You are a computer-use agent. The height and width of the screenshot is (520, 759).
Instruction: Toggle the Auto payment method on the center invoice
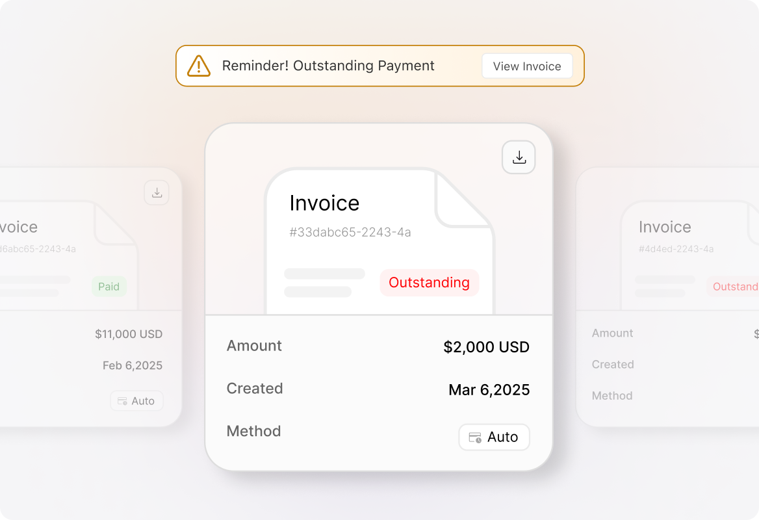pos(494,437)
